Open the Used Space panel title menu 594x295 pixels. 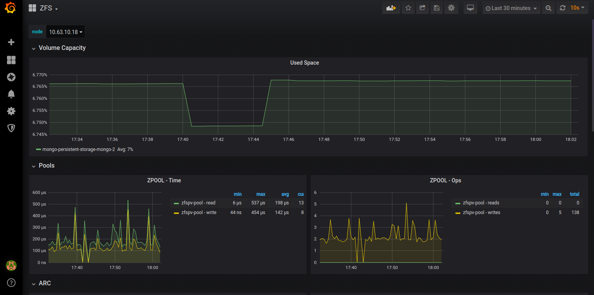(x=304, y=63)
